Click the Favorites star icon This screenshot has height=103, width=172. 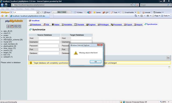(2, 16)
